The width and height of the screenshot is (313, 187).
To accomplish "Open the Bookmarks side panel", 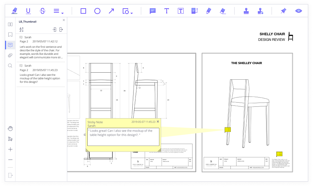I will click(x=10, y=34).
